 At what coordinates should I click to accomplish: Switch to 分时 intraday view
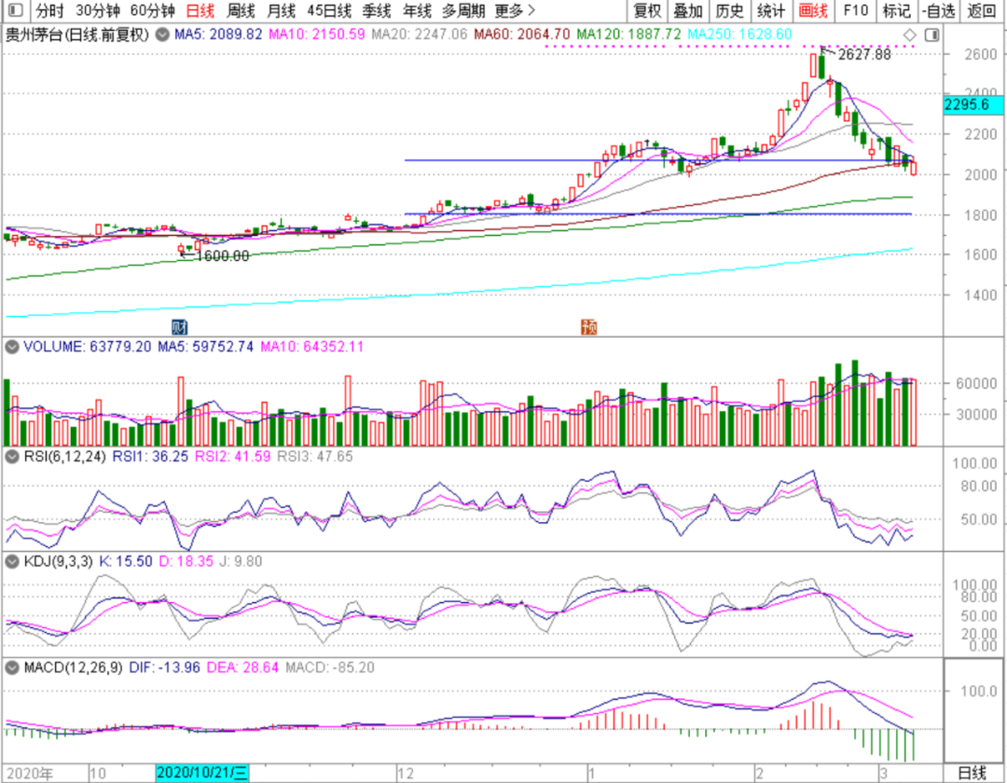50,11
